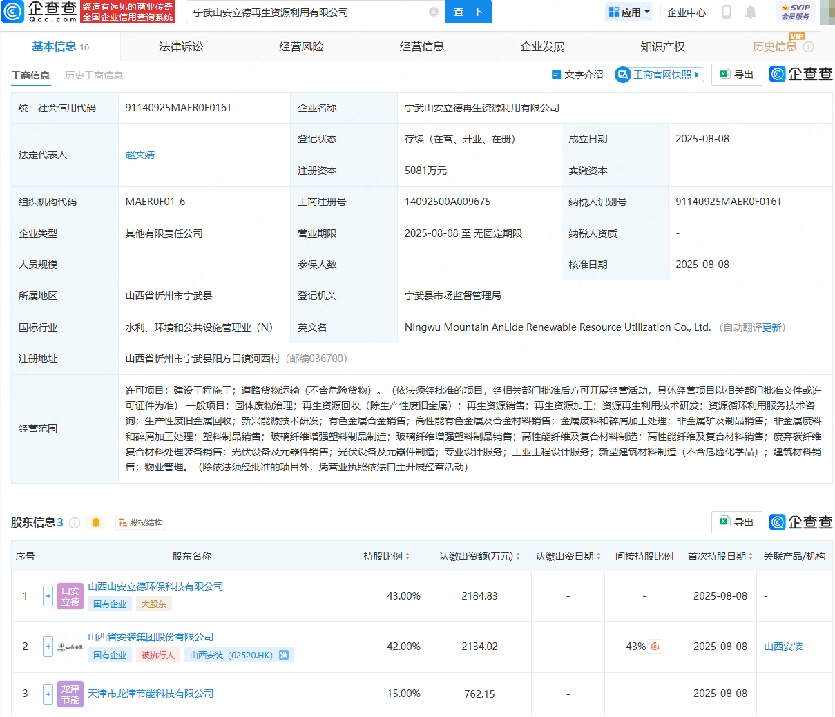
Task: Click the registered capital 5081万元
Action: point(425,171)
